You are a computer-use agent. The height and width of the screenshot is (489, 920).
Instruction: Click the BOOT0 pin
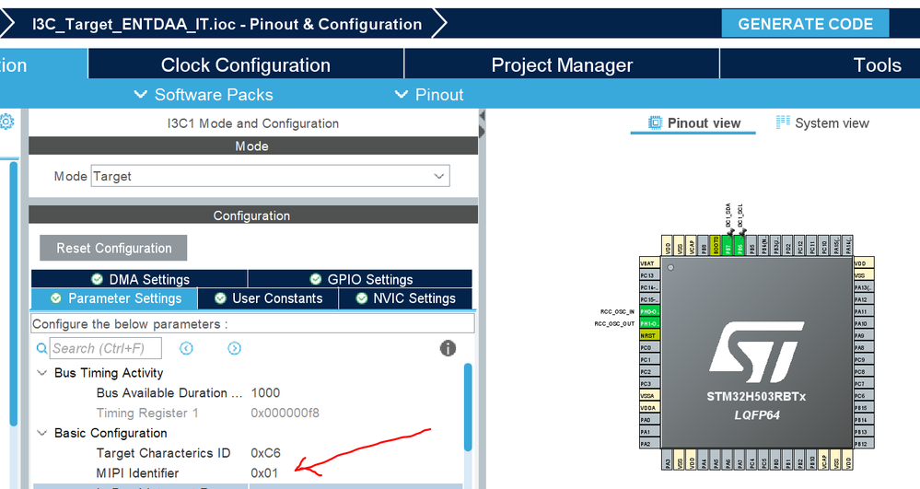point(716,245)
